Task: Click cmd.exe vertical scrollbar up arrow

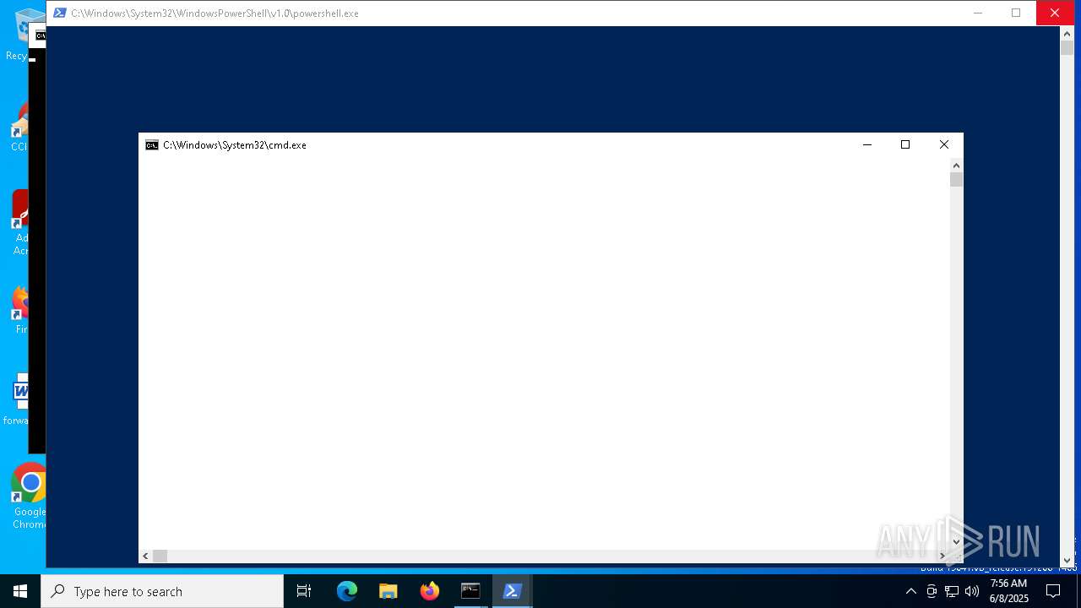Action: click(x=956, y=165)
